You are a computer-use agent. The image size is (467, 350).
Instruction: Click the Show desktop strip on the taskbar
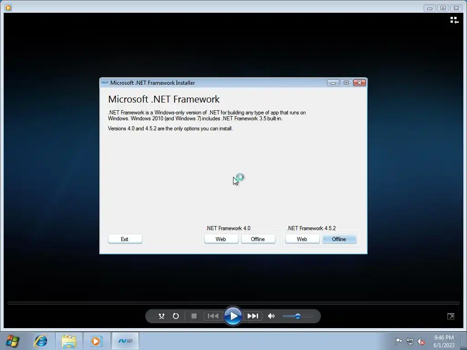465,341
